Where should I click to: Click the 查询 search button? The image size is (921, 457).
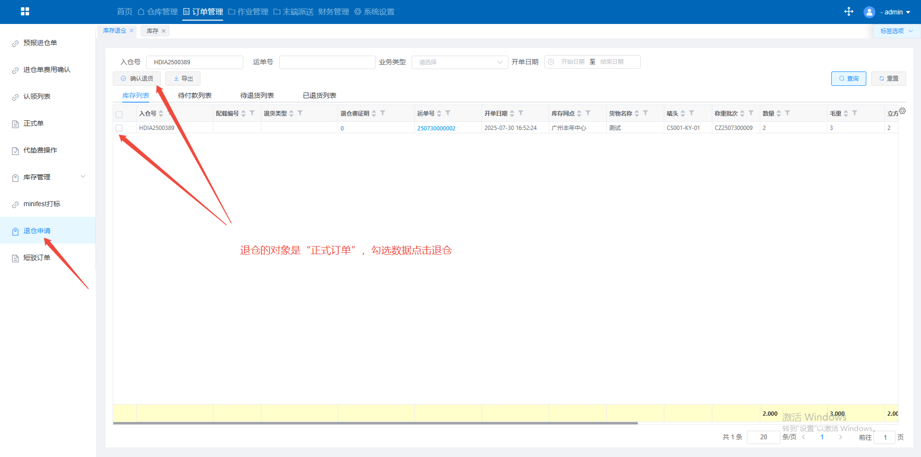(x=848, y=79)
